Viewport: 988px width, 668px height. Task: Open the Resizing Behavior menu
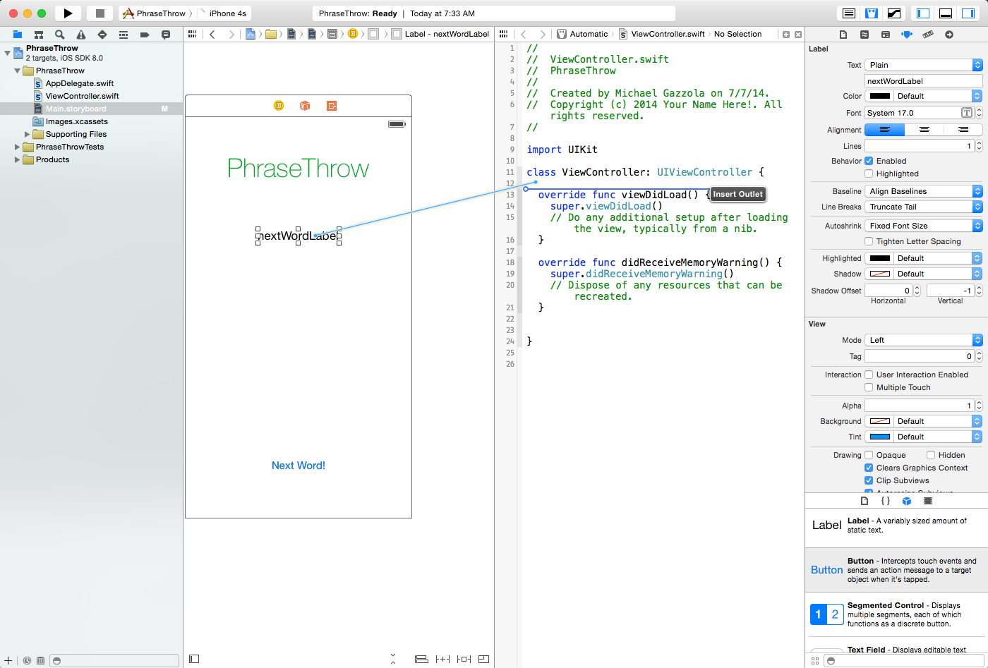(x=483, y=659)
